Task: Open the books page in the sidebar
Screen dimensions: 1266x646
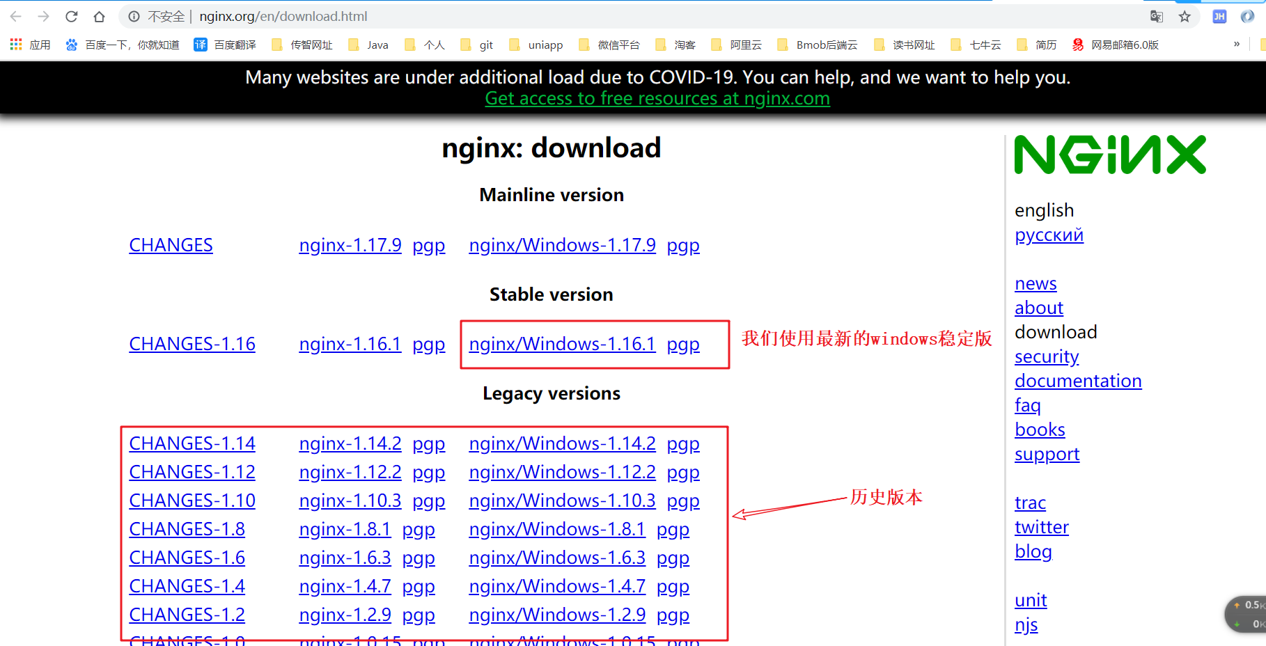Action: pos(1040,430)
